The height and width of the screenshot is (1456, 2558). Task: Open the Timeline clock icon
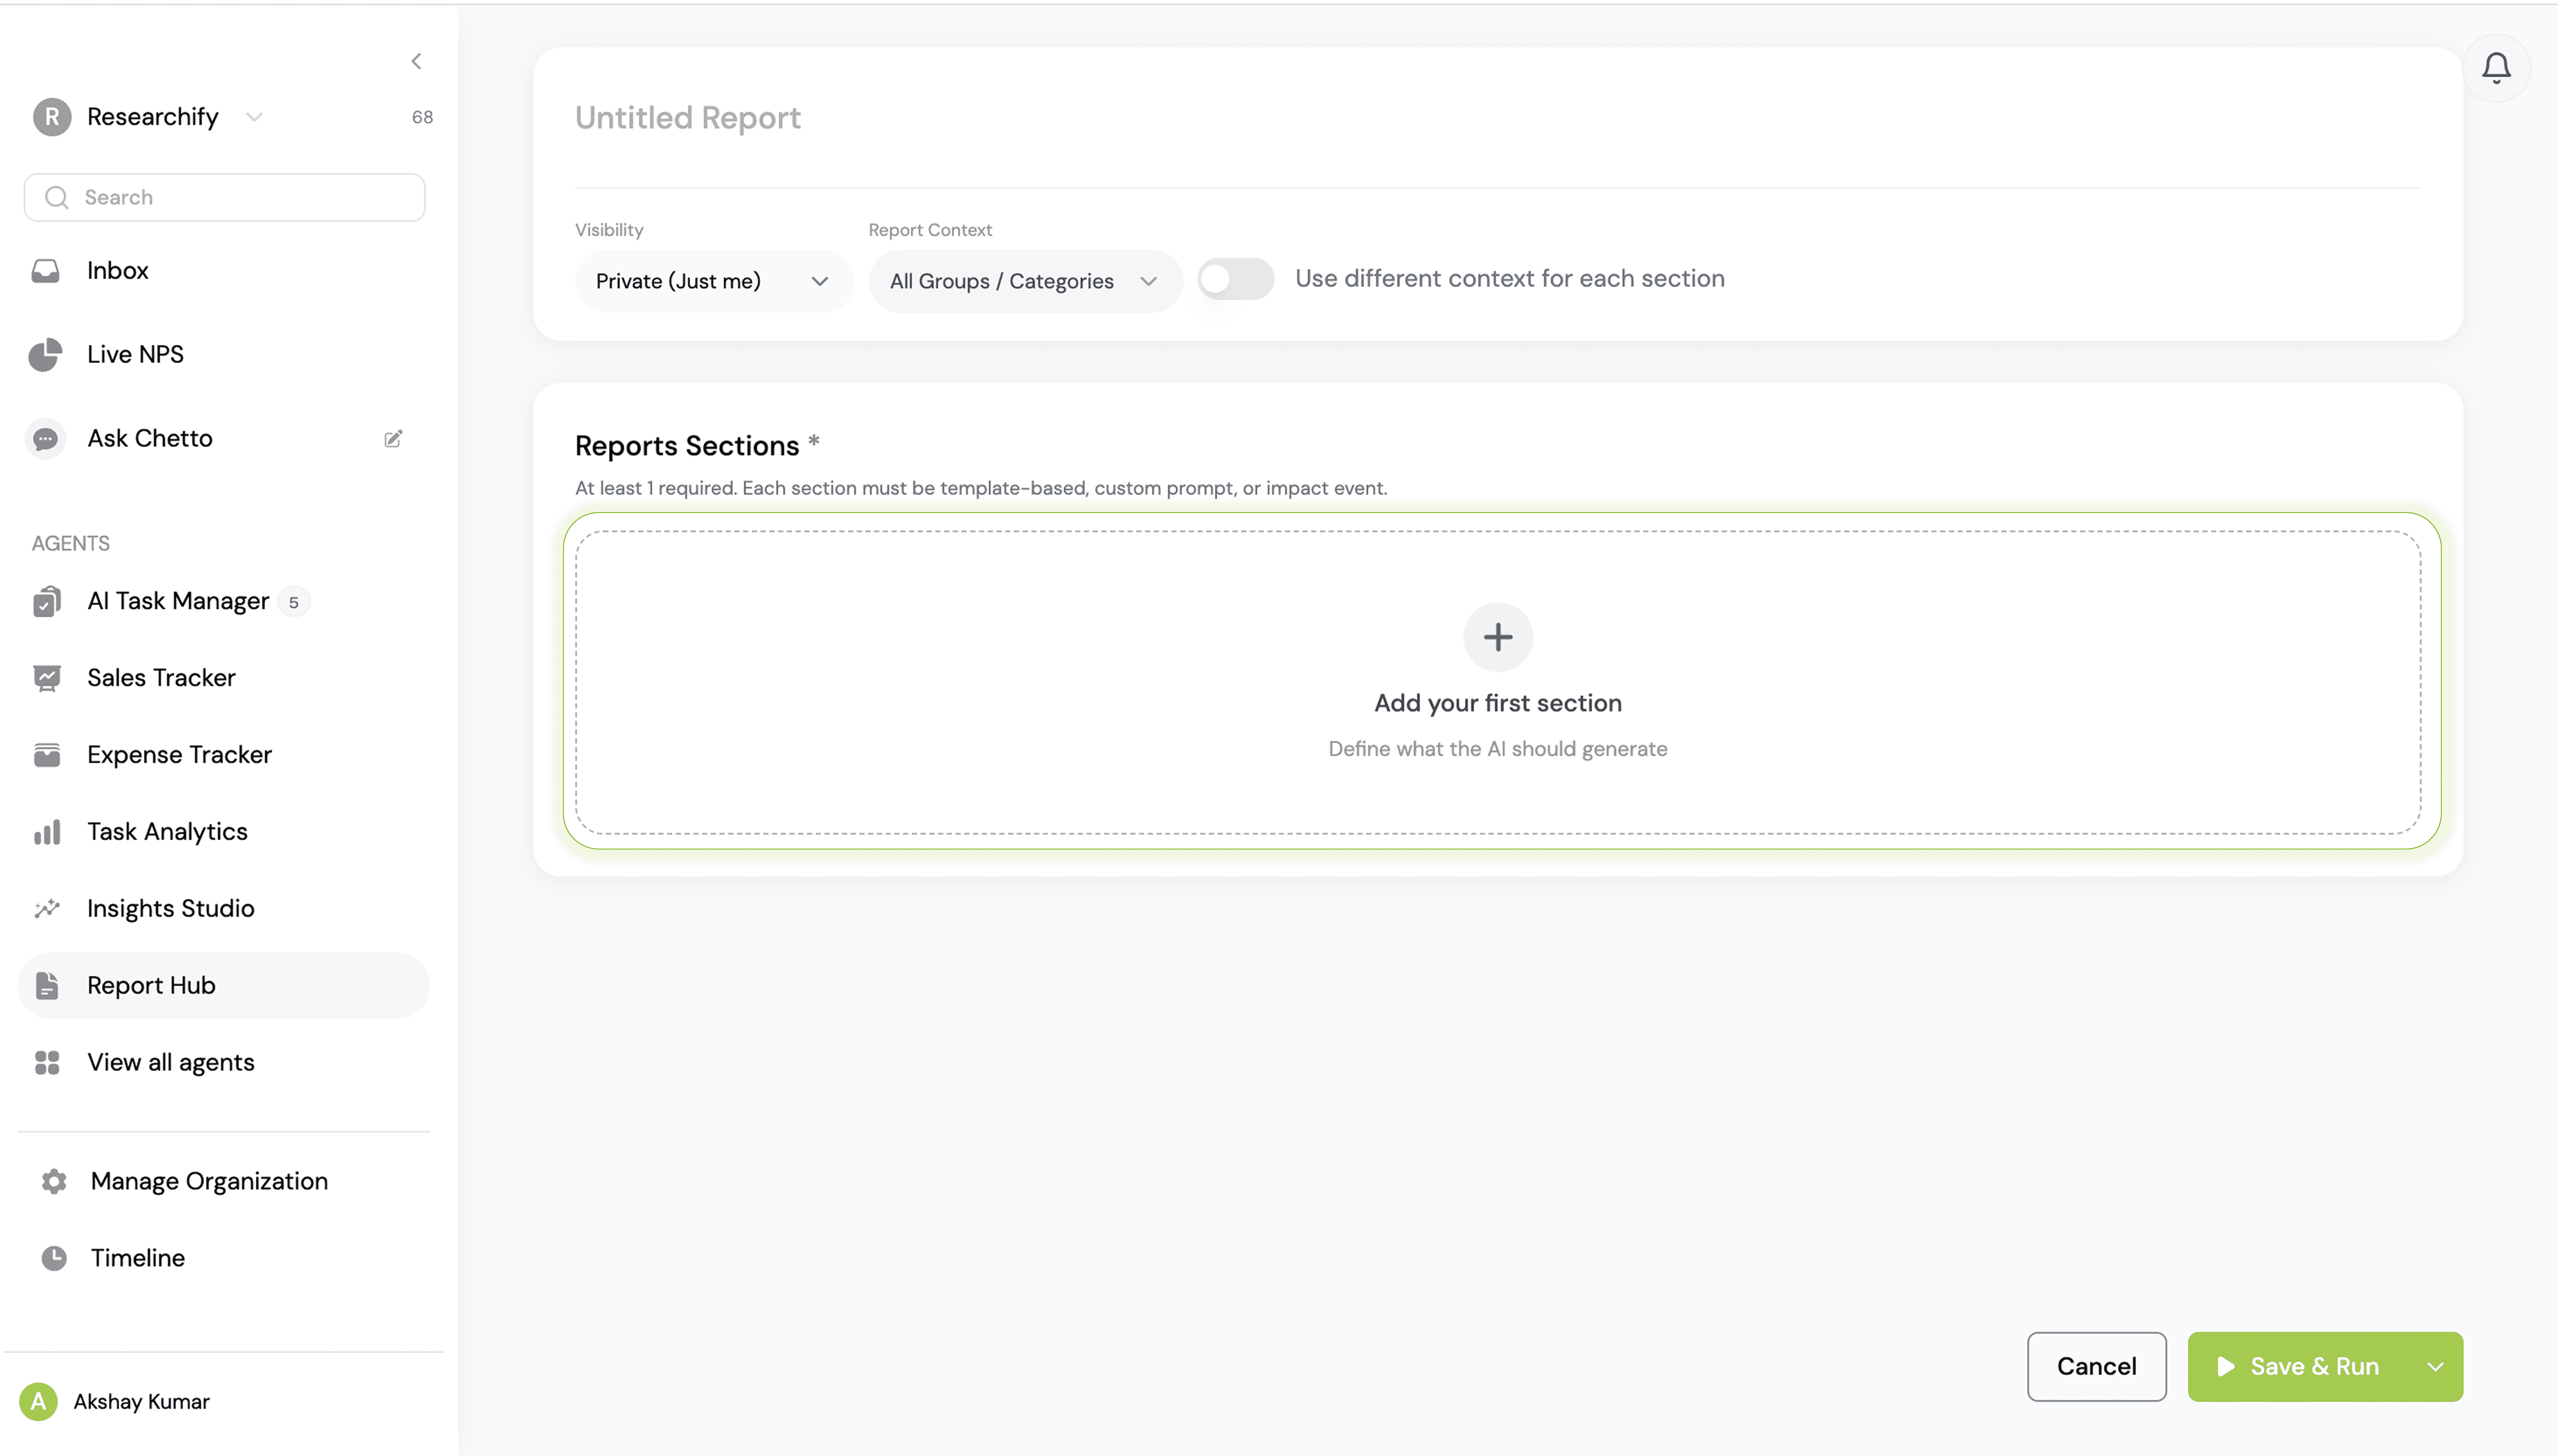coord(54,1258)
